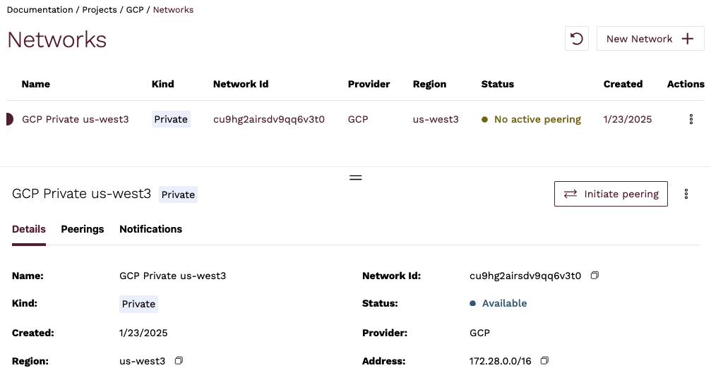Screen dimensions: 711x387
Task: Sort by the Name column header
Action: 36,84
